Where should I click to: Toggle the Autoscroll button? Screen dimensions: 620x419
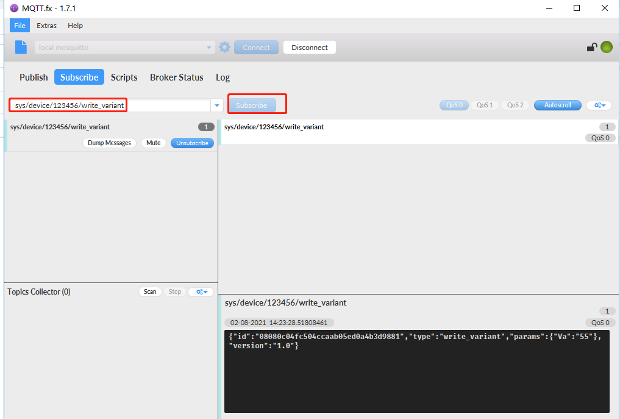pyautogui.click(x=557, y=105)
